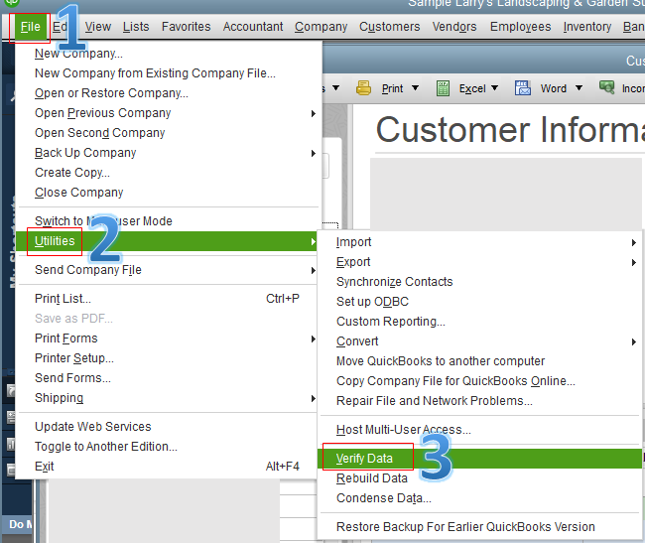The image size is (645, 543).
Task: Select Restore Backup For Earlier QuickBooks Version
Action: pos(480,527)
